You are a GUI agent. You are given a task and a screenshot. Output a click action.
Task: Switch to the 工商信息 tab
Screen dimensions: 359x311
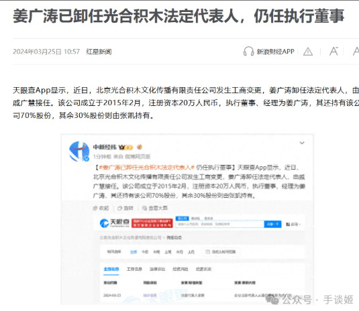[x=134, y=269]
